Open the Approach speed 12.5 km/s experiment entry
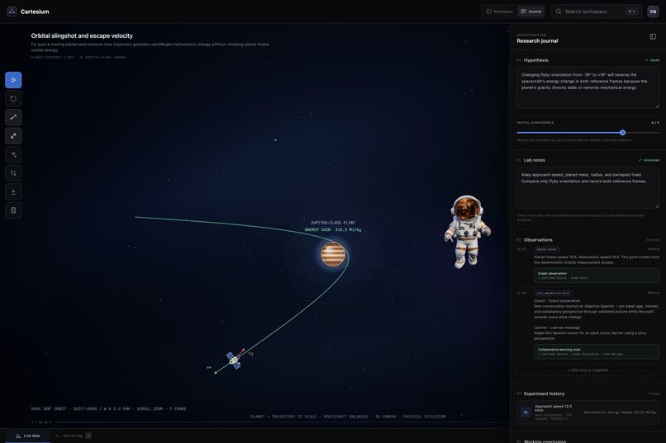This screenshot has width=666, height=443. pos(588,412)
